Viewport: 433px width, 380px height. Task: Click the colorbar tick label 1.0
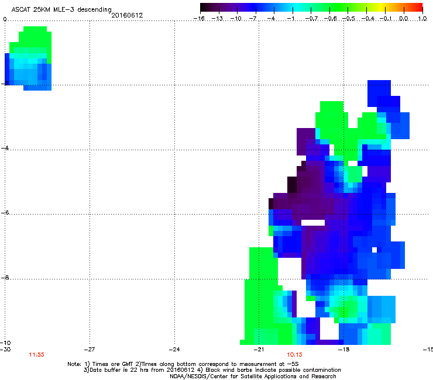tap(422, 19)
